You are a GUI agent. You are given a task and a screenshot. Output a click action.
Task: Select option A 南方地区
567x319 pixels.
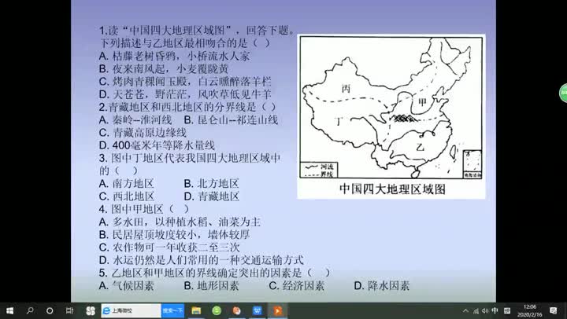[126, 184]
